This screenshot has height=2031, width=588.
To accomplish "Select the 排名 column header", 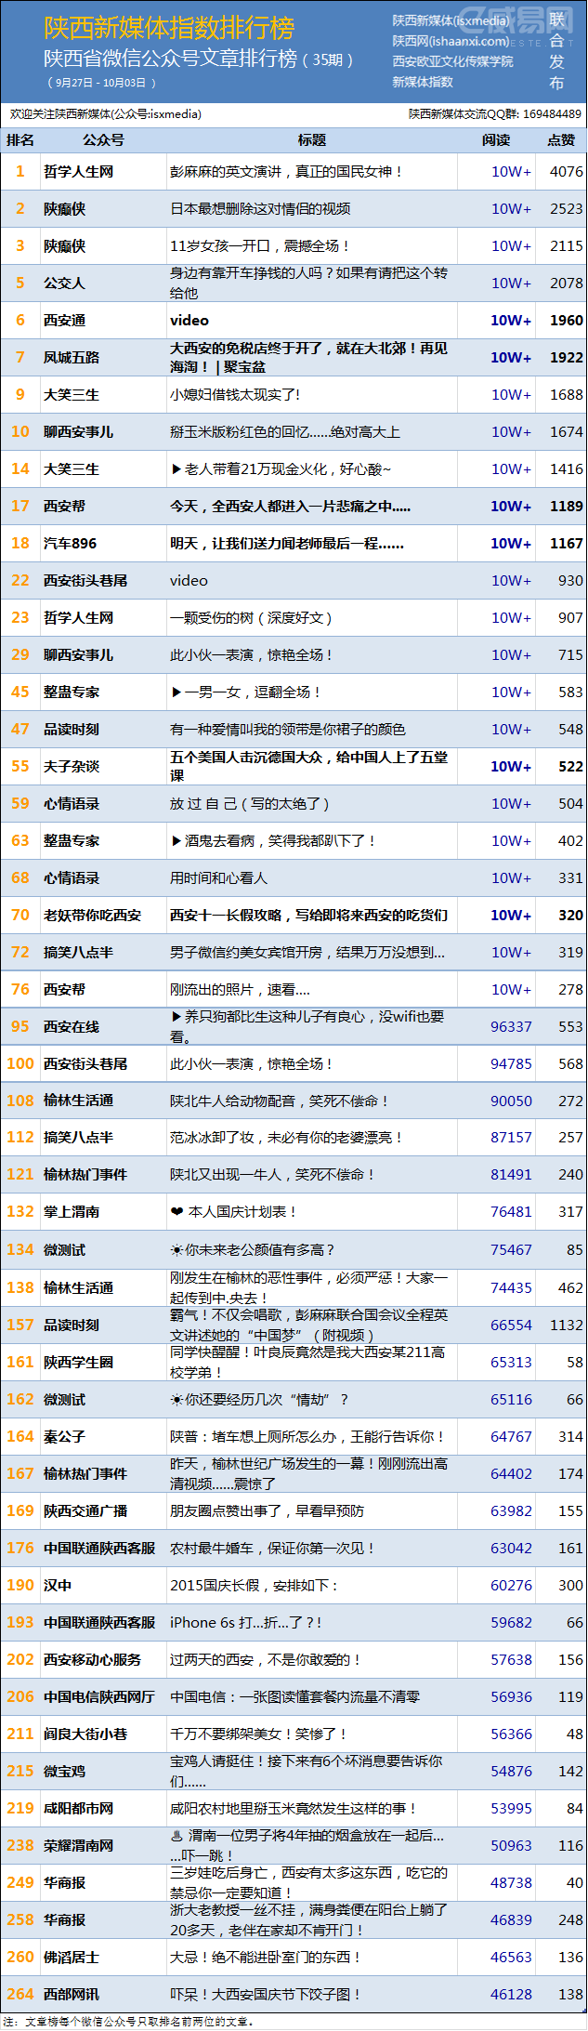I will click(x=20, y=140).
